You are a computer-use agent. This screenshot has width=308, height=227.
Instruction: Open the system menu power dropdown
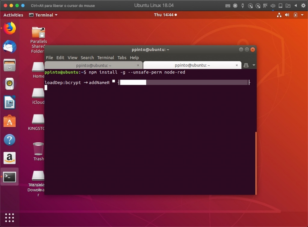(x=302, y=15)
